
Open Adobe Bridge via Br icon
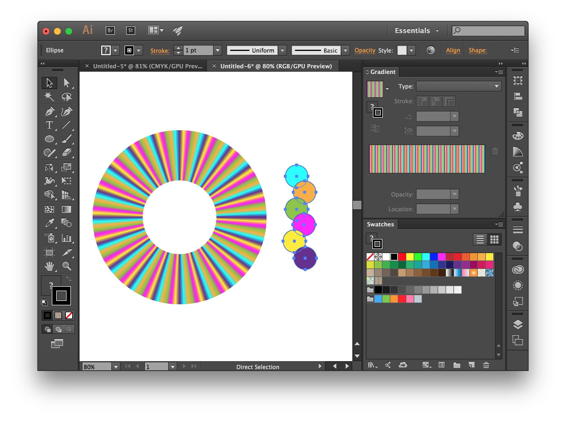pyautogui.click(x=110, y=30)
